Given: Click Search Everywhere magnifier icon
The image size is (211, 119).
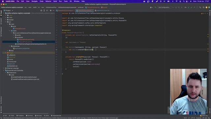Looking at the screenshot, I should pos(204,7).
